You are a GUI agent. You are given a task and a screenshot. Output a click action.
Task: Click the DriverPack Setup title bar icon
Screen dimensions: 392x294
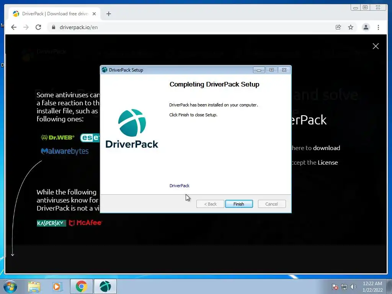pyautogui.click(x=105, y=70)
